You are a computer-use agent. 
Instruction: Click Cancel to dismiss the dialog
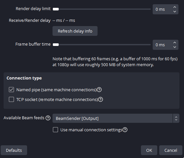[171, 150]
